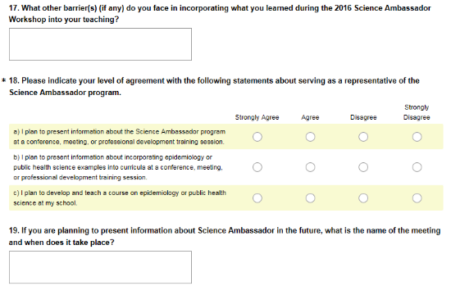Select Strongly Agree for statement c
The height and width of the screenshot is (295, 451).
click(257, 197)
